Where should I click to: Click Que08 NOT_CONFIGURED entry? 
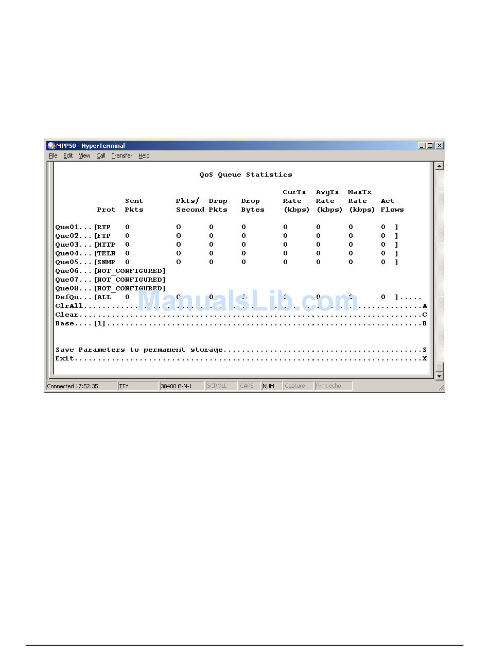(x=111, y=288)
